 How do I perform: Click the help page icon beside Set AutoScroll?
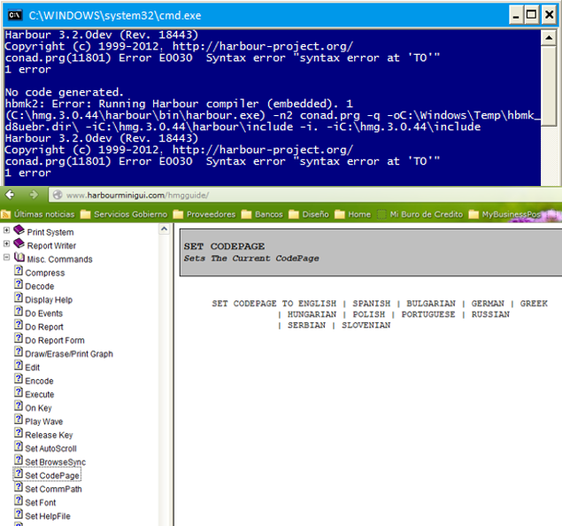19,446
